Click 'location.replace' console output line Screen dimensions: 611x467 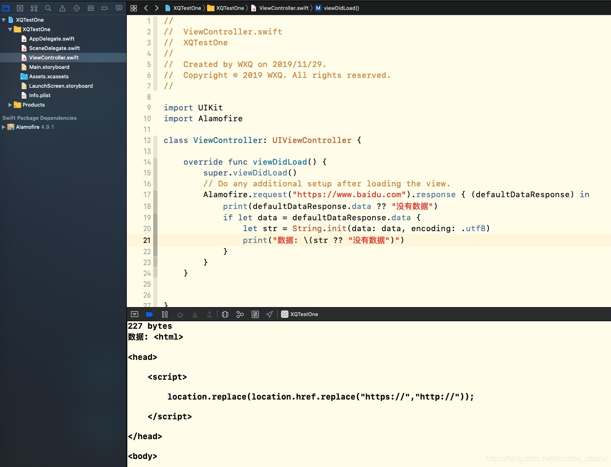321,397
